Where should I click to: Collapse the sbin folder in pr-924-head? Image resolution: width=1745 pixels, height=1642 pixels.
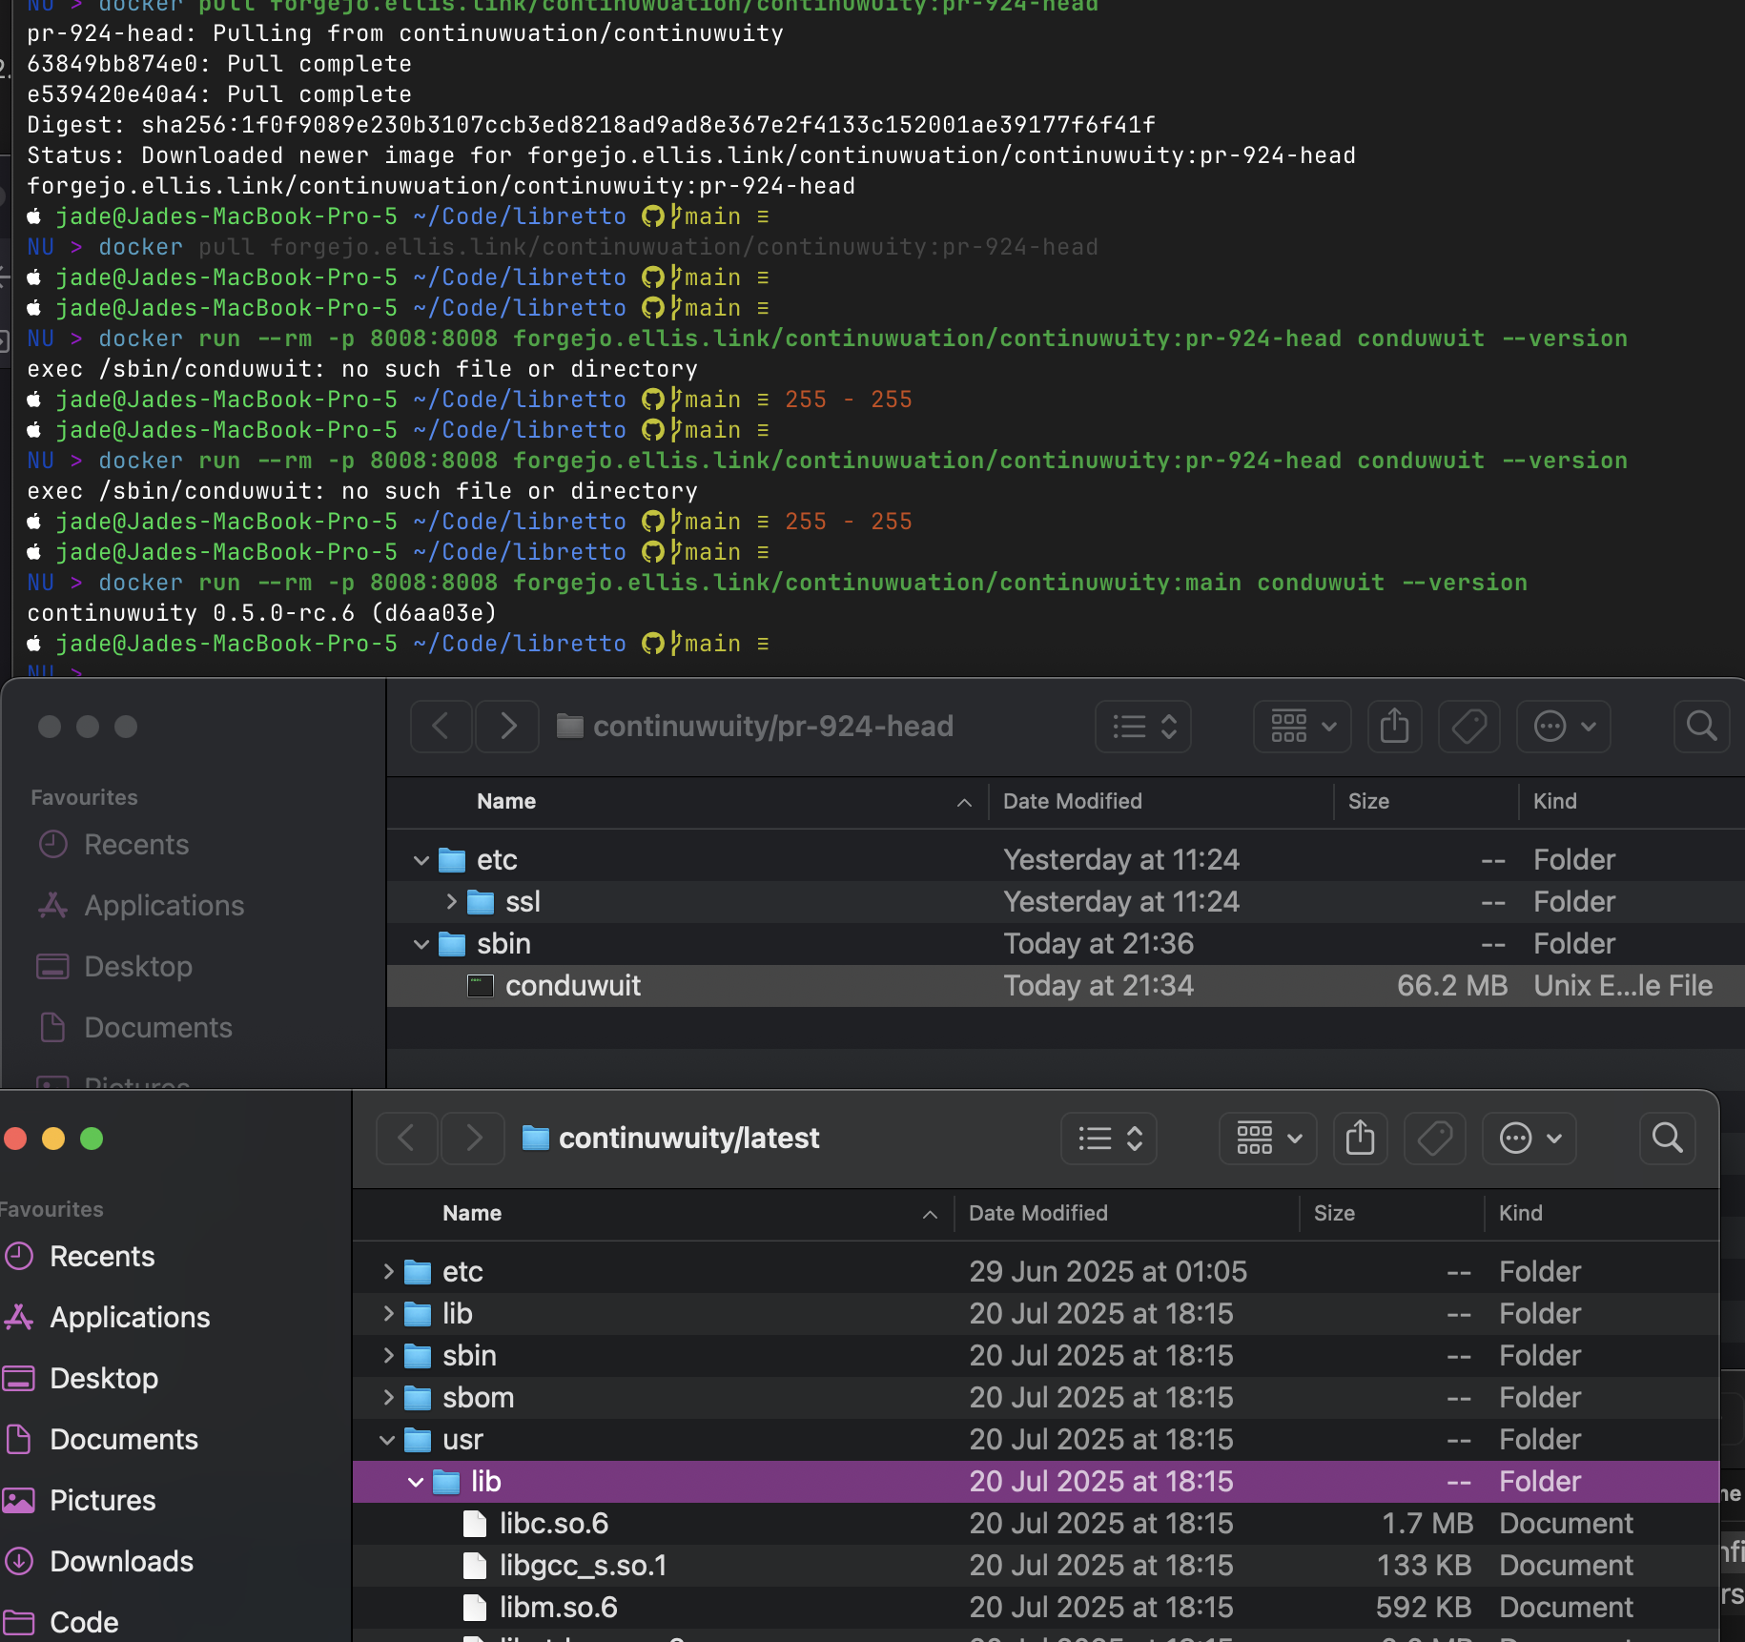[421, 944]
